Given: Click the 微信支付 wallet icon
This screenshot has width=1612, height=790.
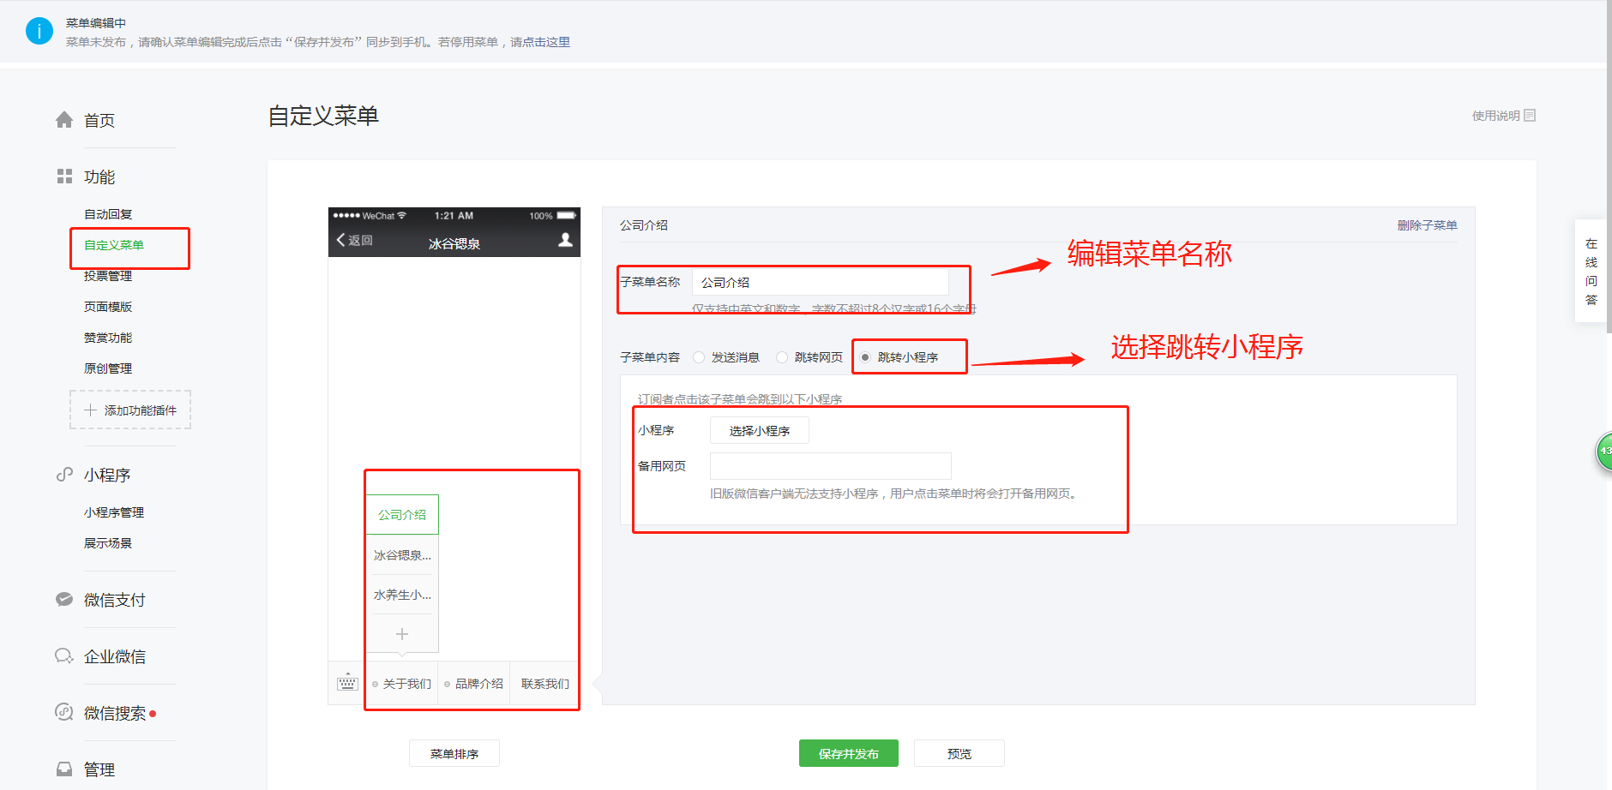Looking at the screenshot, I should coord(64,599).
